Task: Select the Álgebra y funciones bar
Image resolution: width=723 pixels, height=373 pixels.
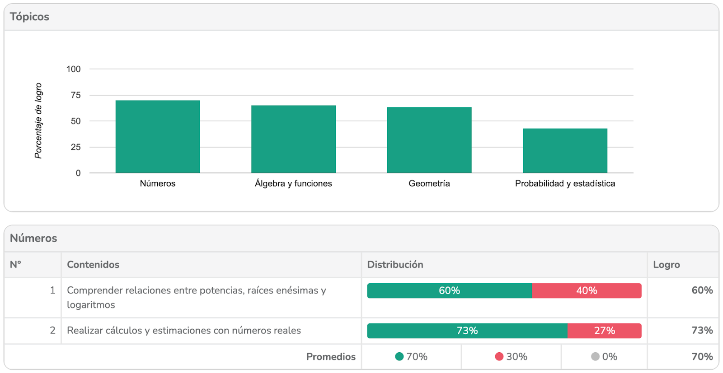Action: [x=293, y=139]
